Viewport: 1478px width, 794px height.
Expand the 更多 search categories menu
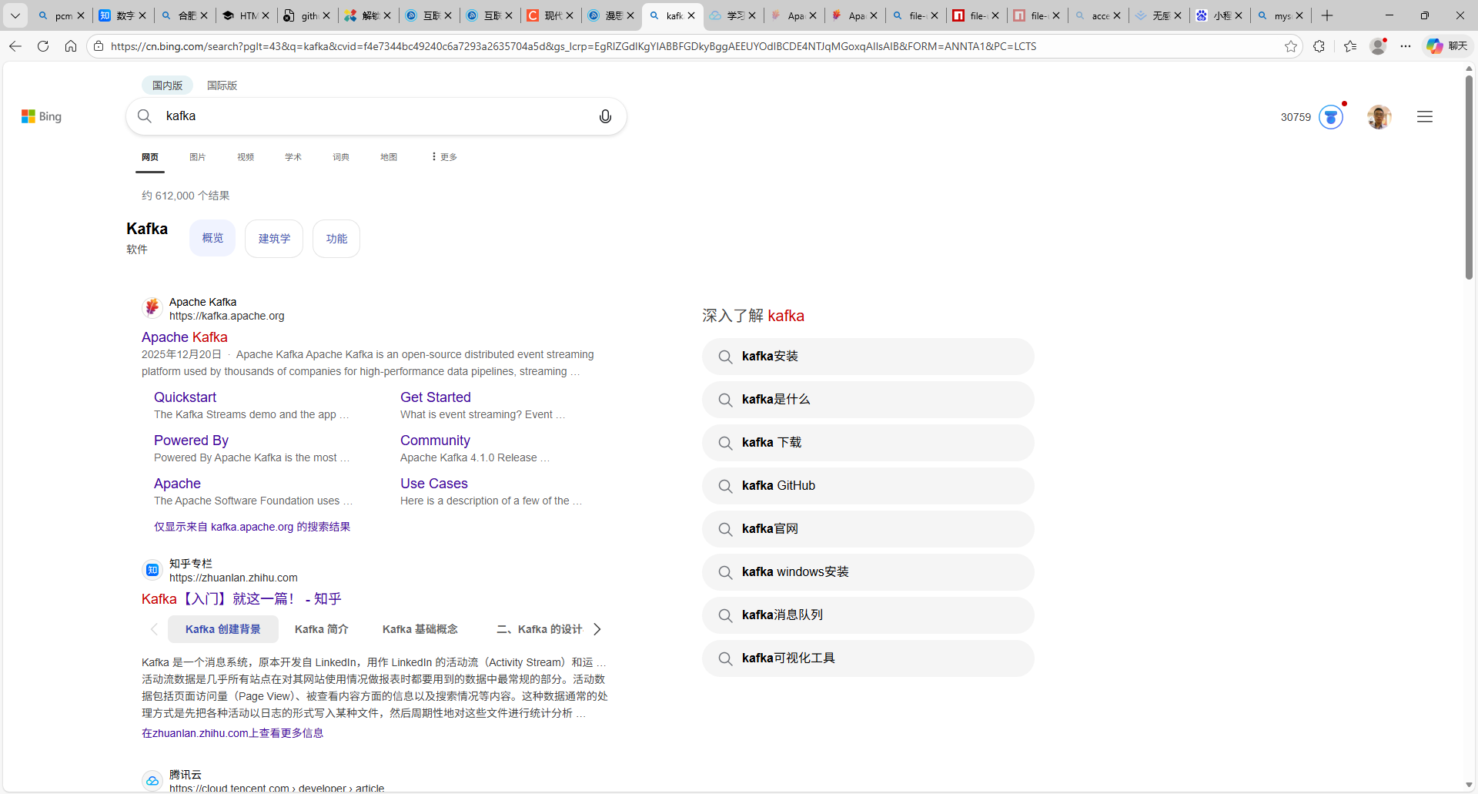point(444,157)
